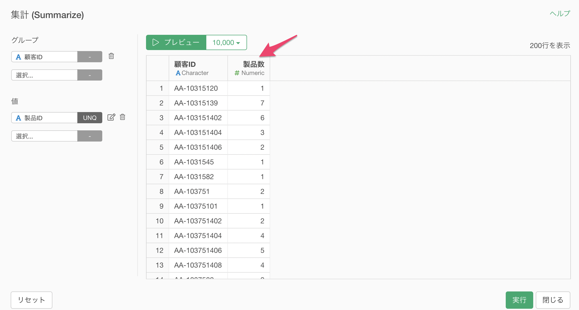Image resolution: width=579 pixels, height=310 pixels.
Task: Click the Numeric hash icon under 製品数
Action: click(x=237, y=73)
